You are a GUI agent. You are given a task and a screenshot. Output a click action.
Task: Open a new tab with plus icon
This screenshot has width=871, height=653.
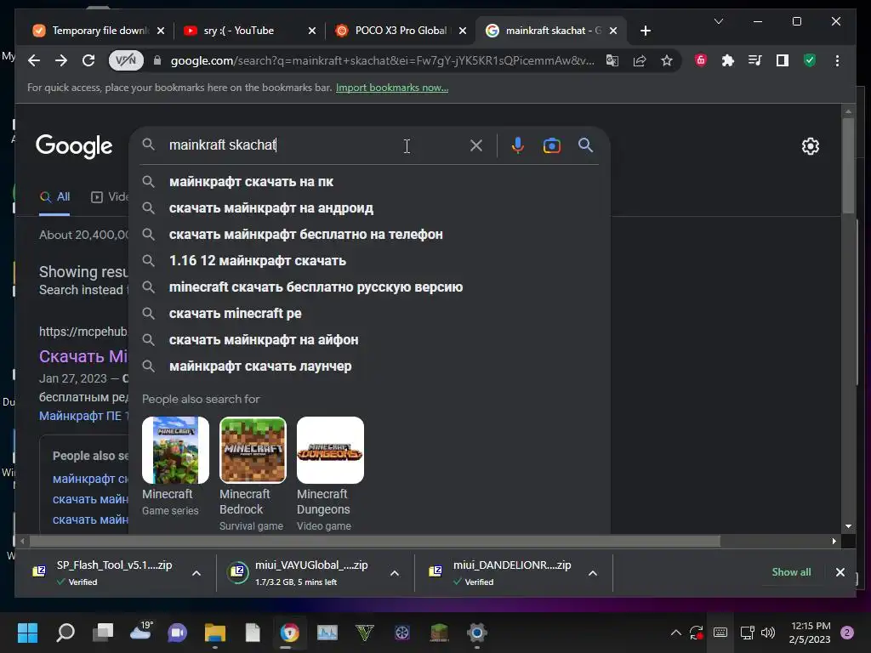point(646,31)
